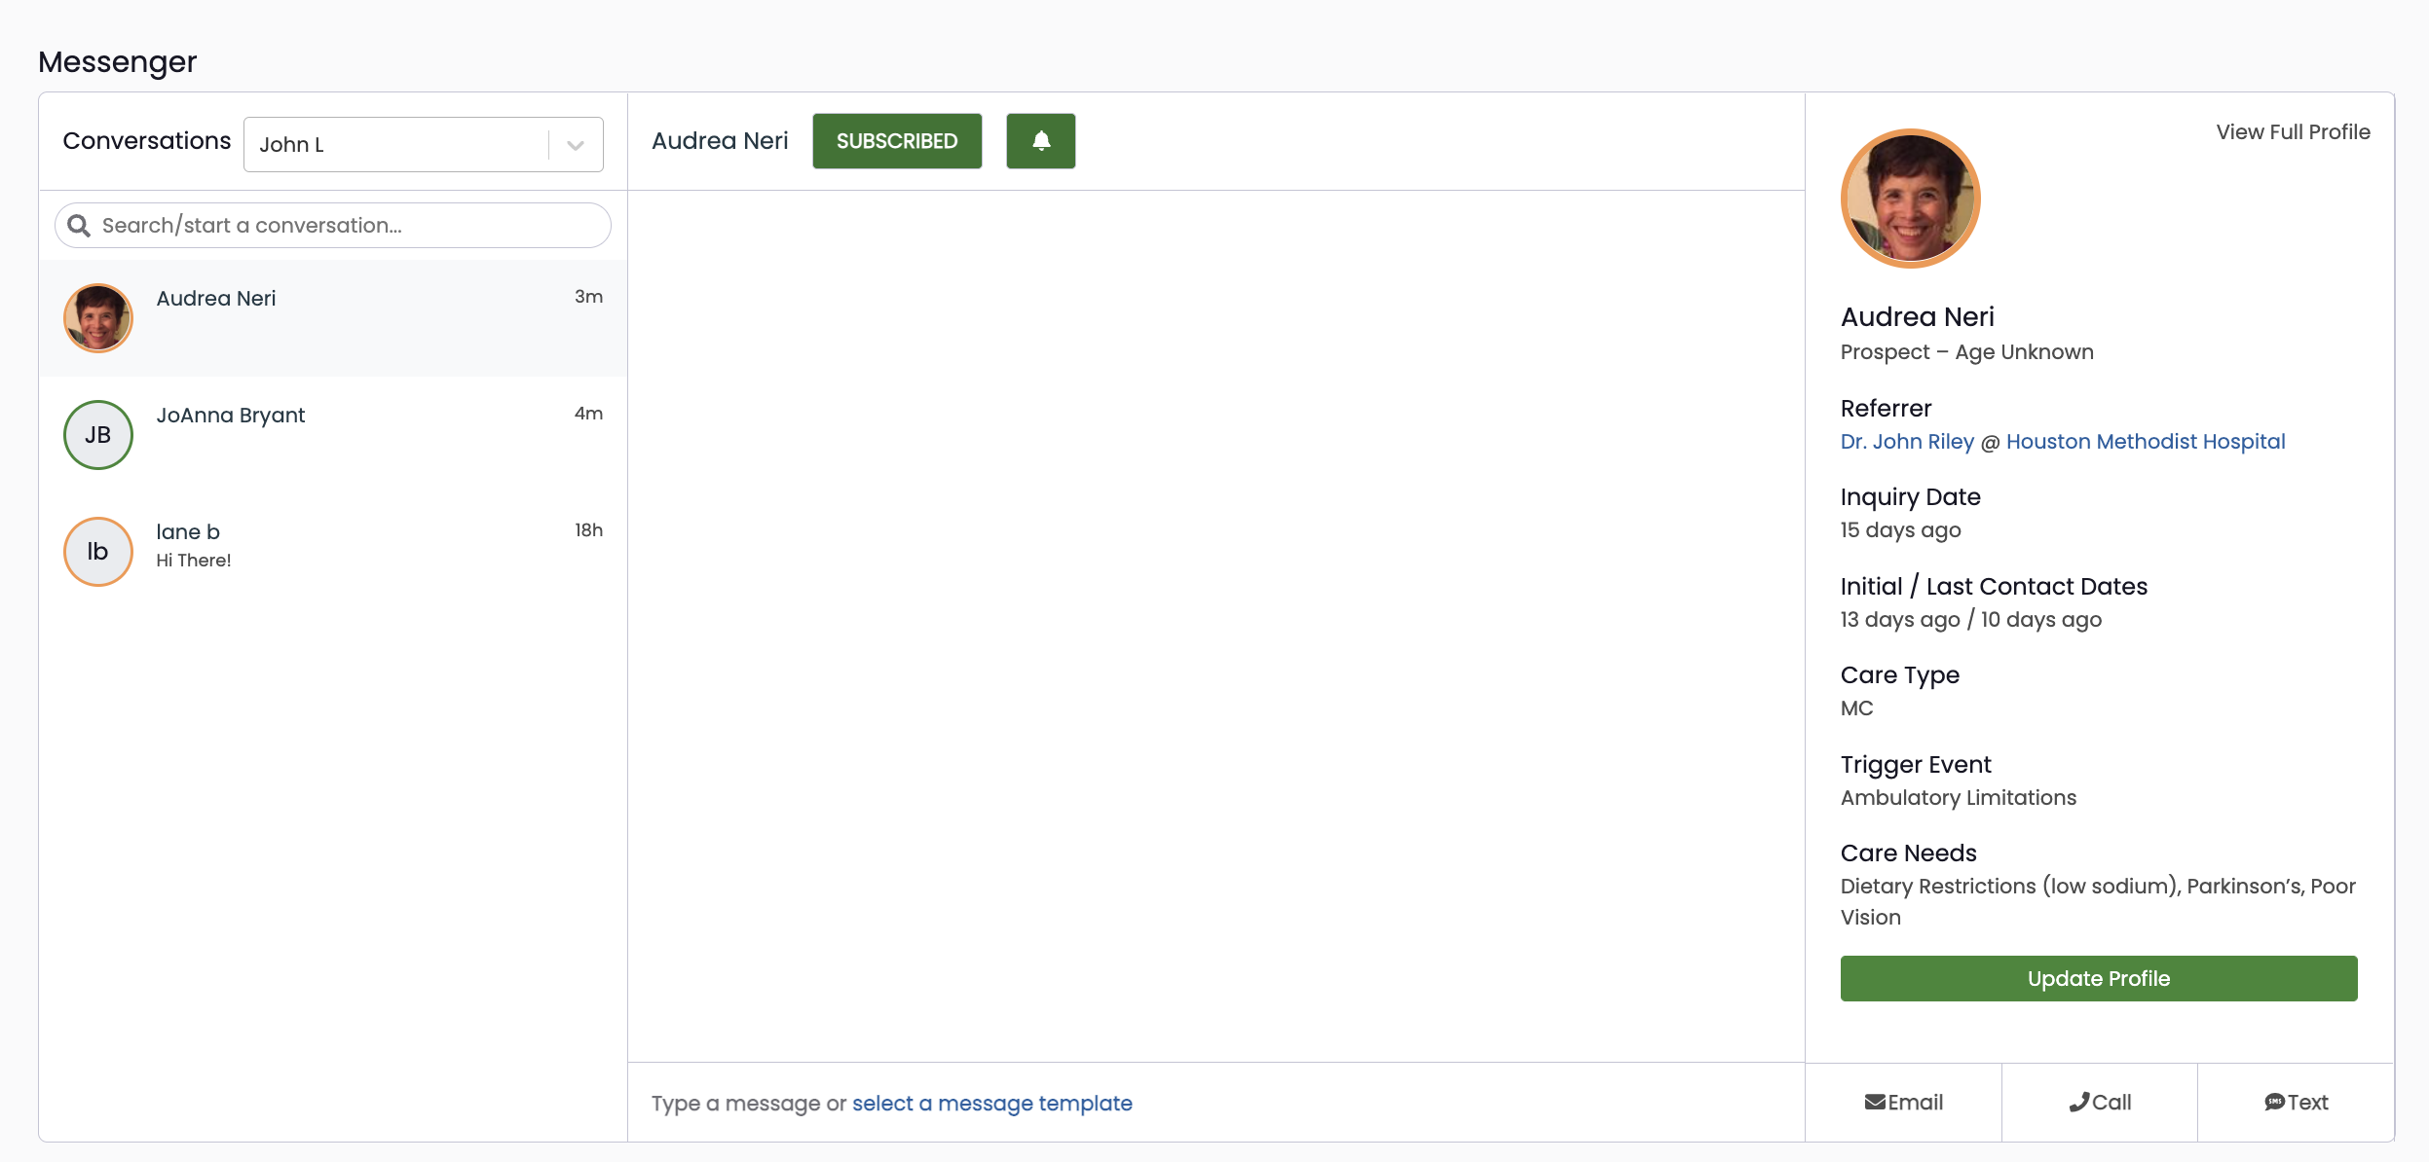Click Audrea Neri name in chat header
Viewport: 2429px width, 1162px height.
coord(720,141)
